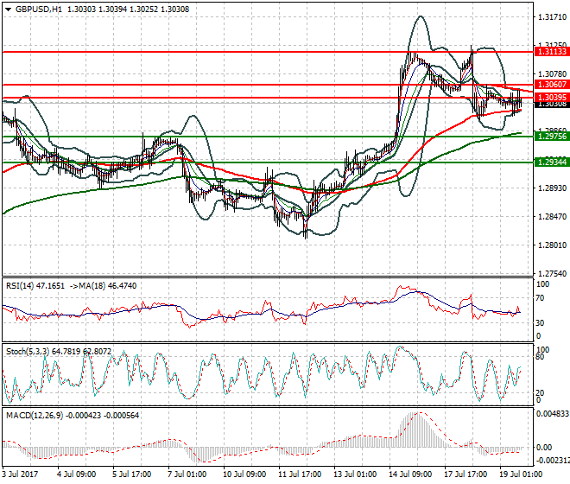This screenshot has width=570, height=484.
Task: Click the 3 Jul 2017 date label
Action: pos(20,474)
